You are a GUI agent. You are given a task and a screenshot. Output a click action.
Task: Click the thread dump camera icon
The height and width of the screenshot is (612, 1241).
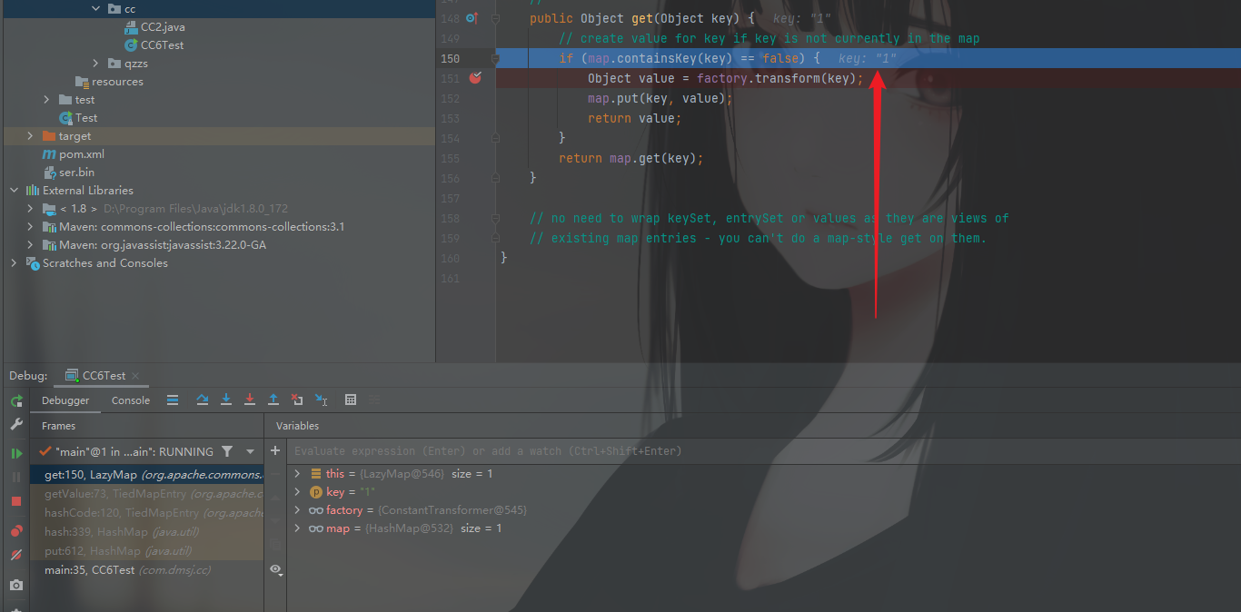(x=16, y=585)
